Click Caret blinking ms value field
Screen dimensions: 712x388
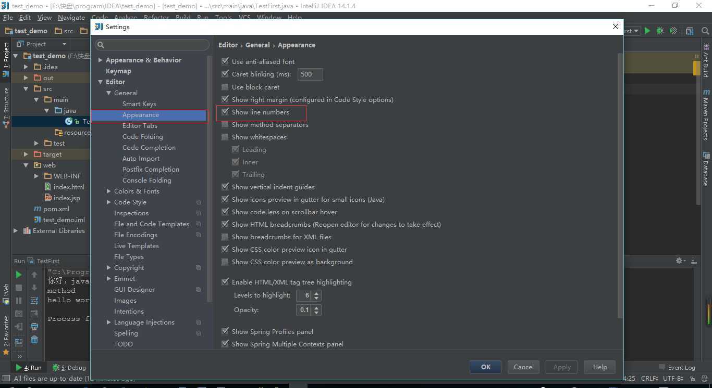[310, 74]
